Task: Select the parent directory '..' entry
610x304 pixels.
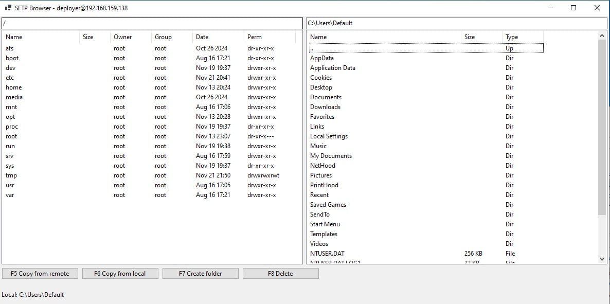Action: tap(312, 48)
